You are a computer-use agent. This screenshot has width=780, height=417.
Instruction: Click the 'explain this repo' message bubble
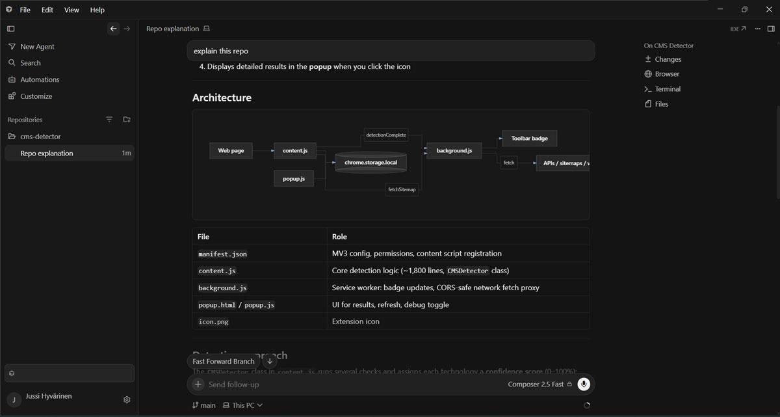(391, 51)
